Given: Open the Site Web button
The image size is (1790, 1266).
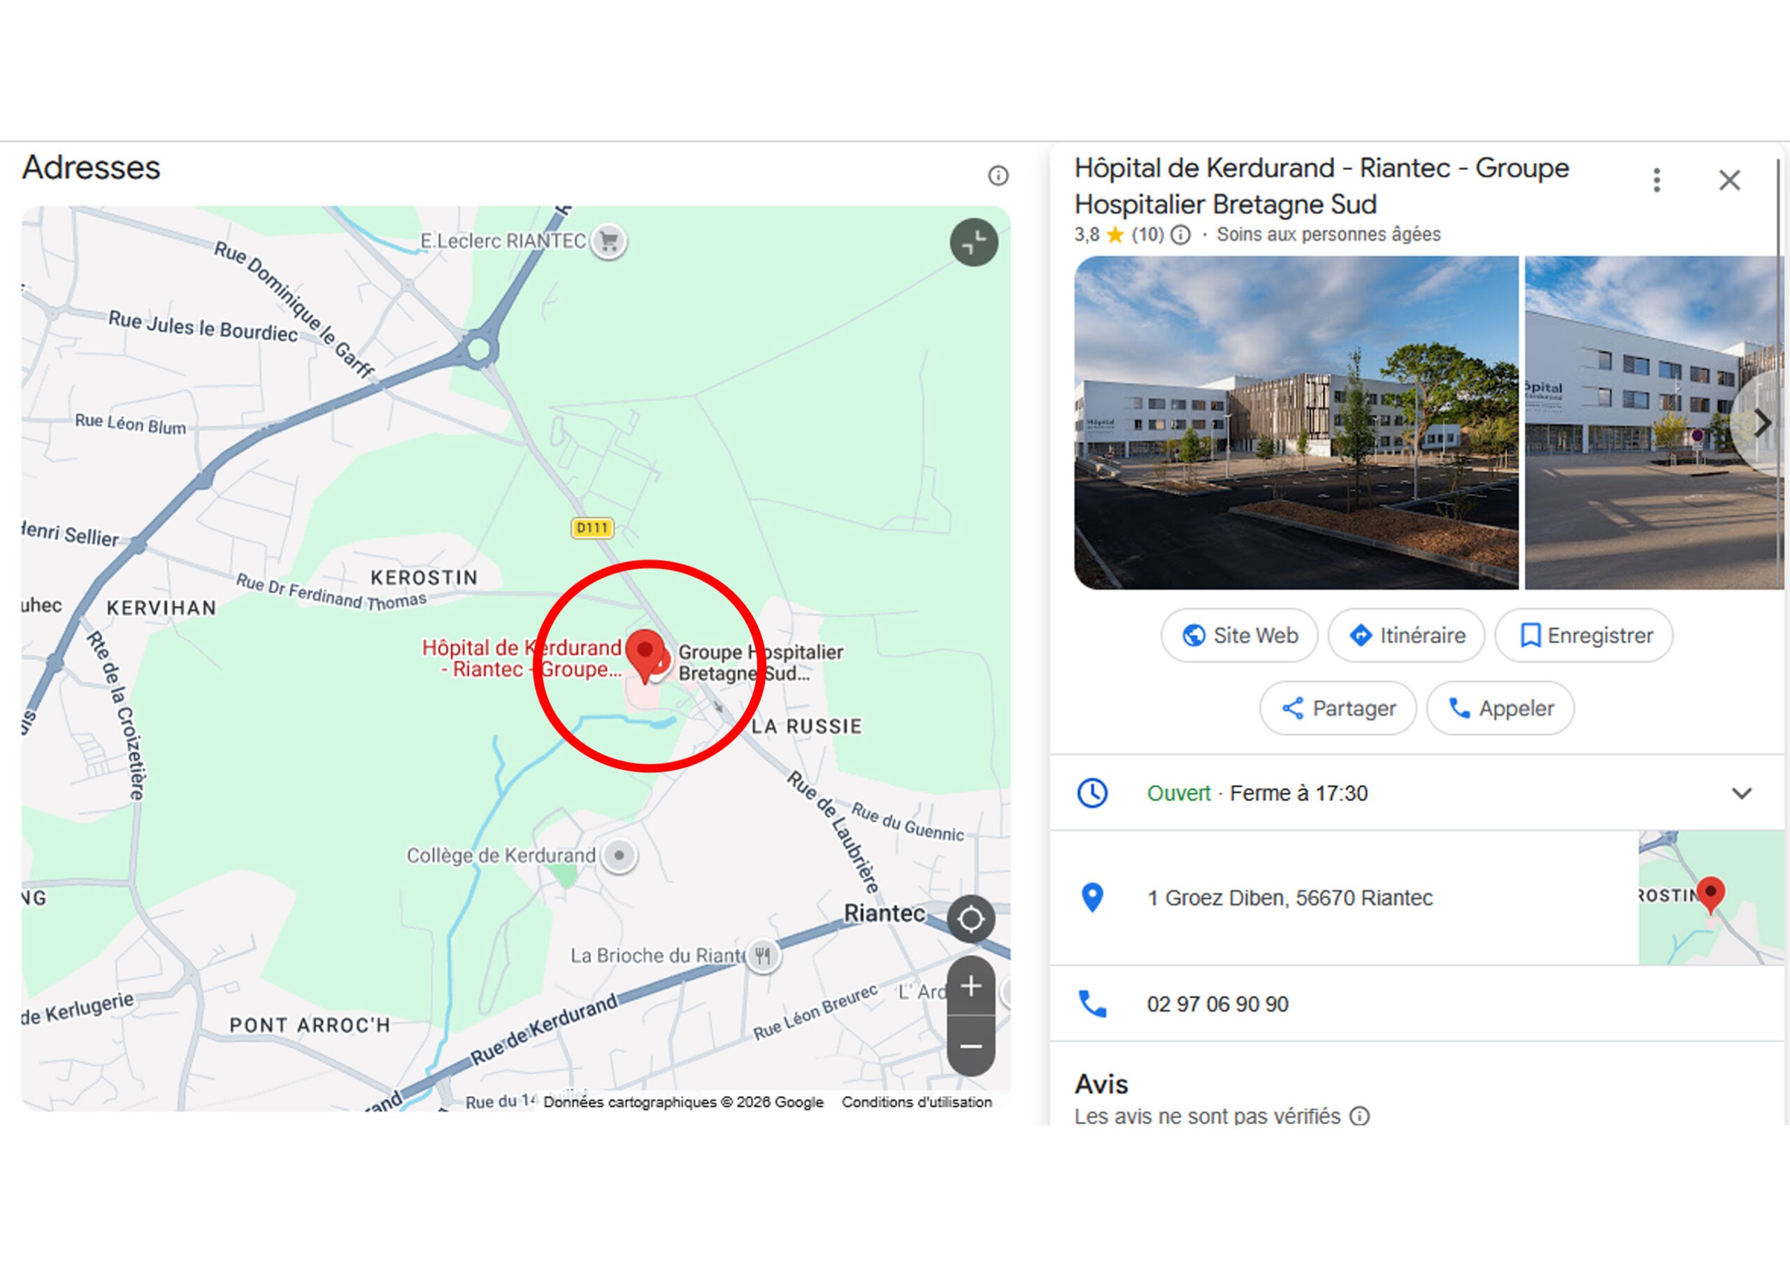Looking at the screenshot, I should [1239, 635].
